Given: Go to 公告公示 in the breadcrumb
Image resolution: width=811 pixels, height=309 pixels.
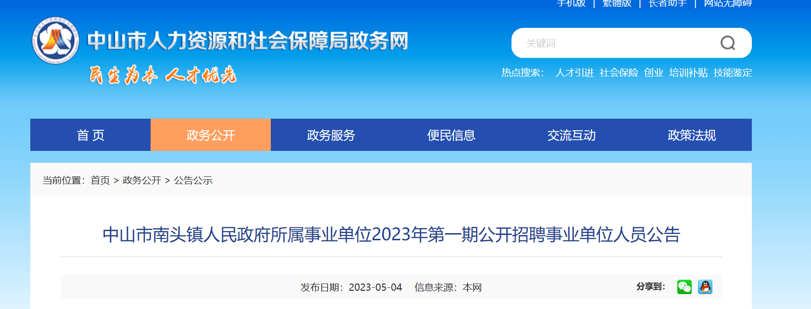Looking at the screenshot, I should tap(193, 180).
